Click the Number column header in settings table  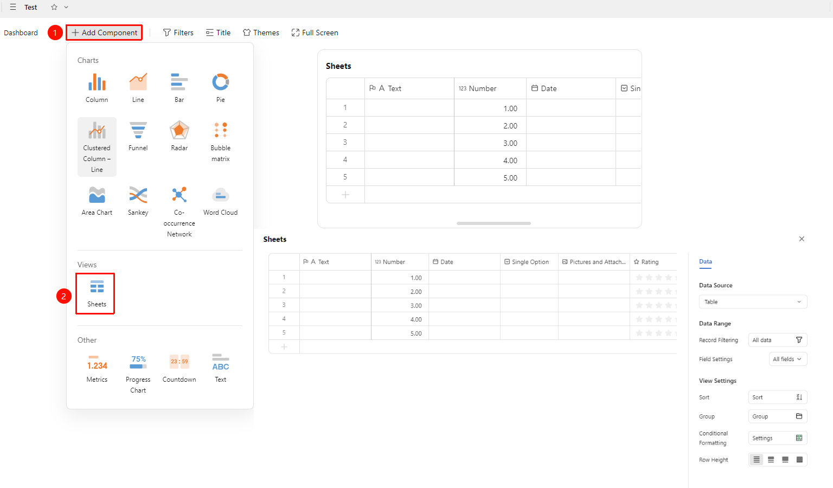(400, 262)
